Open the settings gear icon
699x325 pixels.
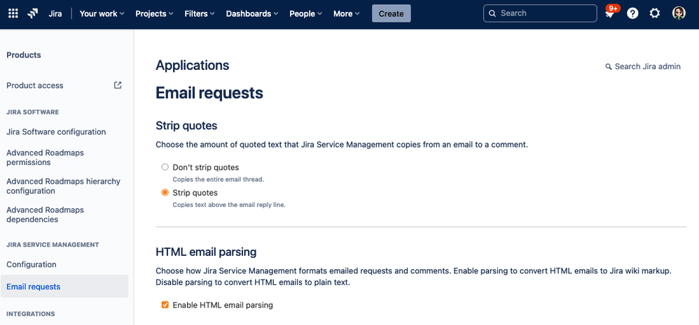click(x=654, y=13)
